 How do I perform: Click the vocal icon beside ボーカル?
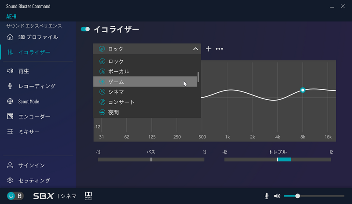[x=102, y=71]
